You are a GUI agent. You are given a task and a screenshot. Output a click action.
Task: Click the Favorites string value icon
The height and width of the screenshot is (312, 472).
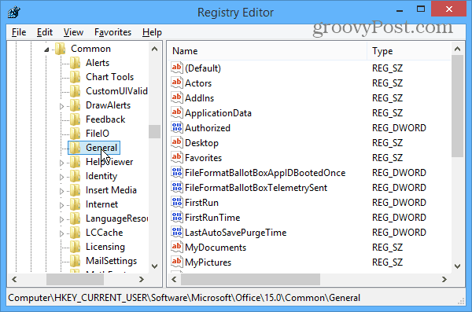coord(177,157)
